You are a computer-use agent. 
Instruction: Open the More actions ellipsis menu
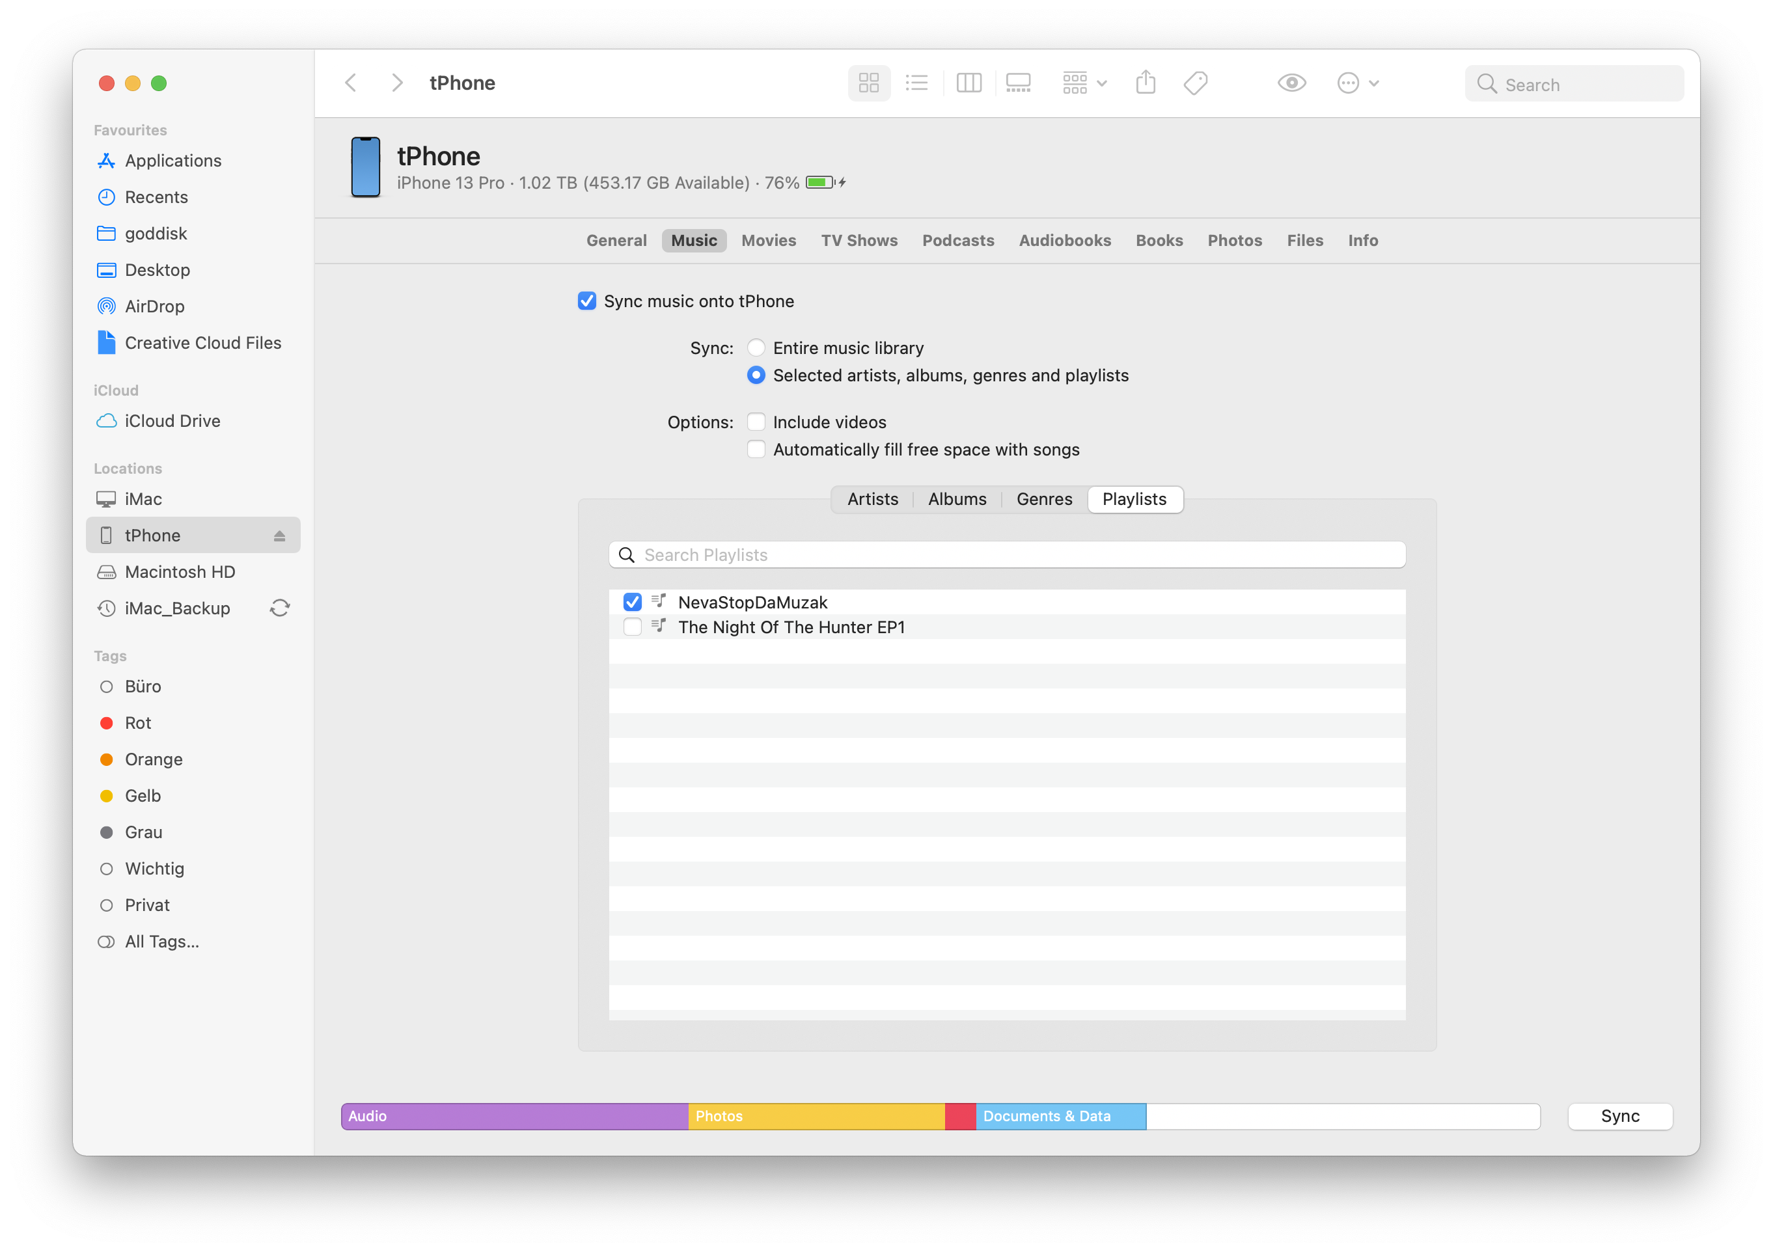(x=1358, y=83)
